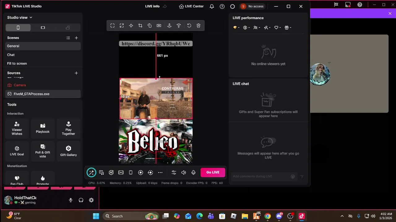Center the selected source with crosshair icon
The width and height of the screenshot is (396, 222).
coord(131,26)
